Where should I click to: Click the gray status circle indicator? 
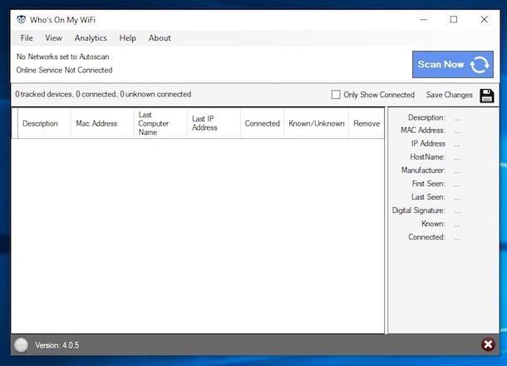pos(22,345)
